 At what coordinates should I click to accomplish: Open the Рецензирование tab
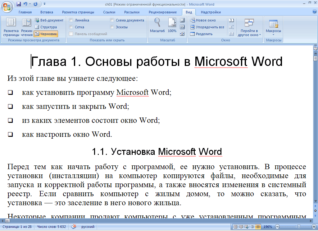pos(163,12)
